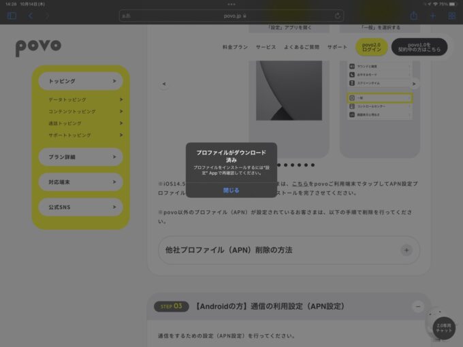
Task: Click the 14:28 clock in status bar
Action: pyautogui.click(x=11, y=4)
